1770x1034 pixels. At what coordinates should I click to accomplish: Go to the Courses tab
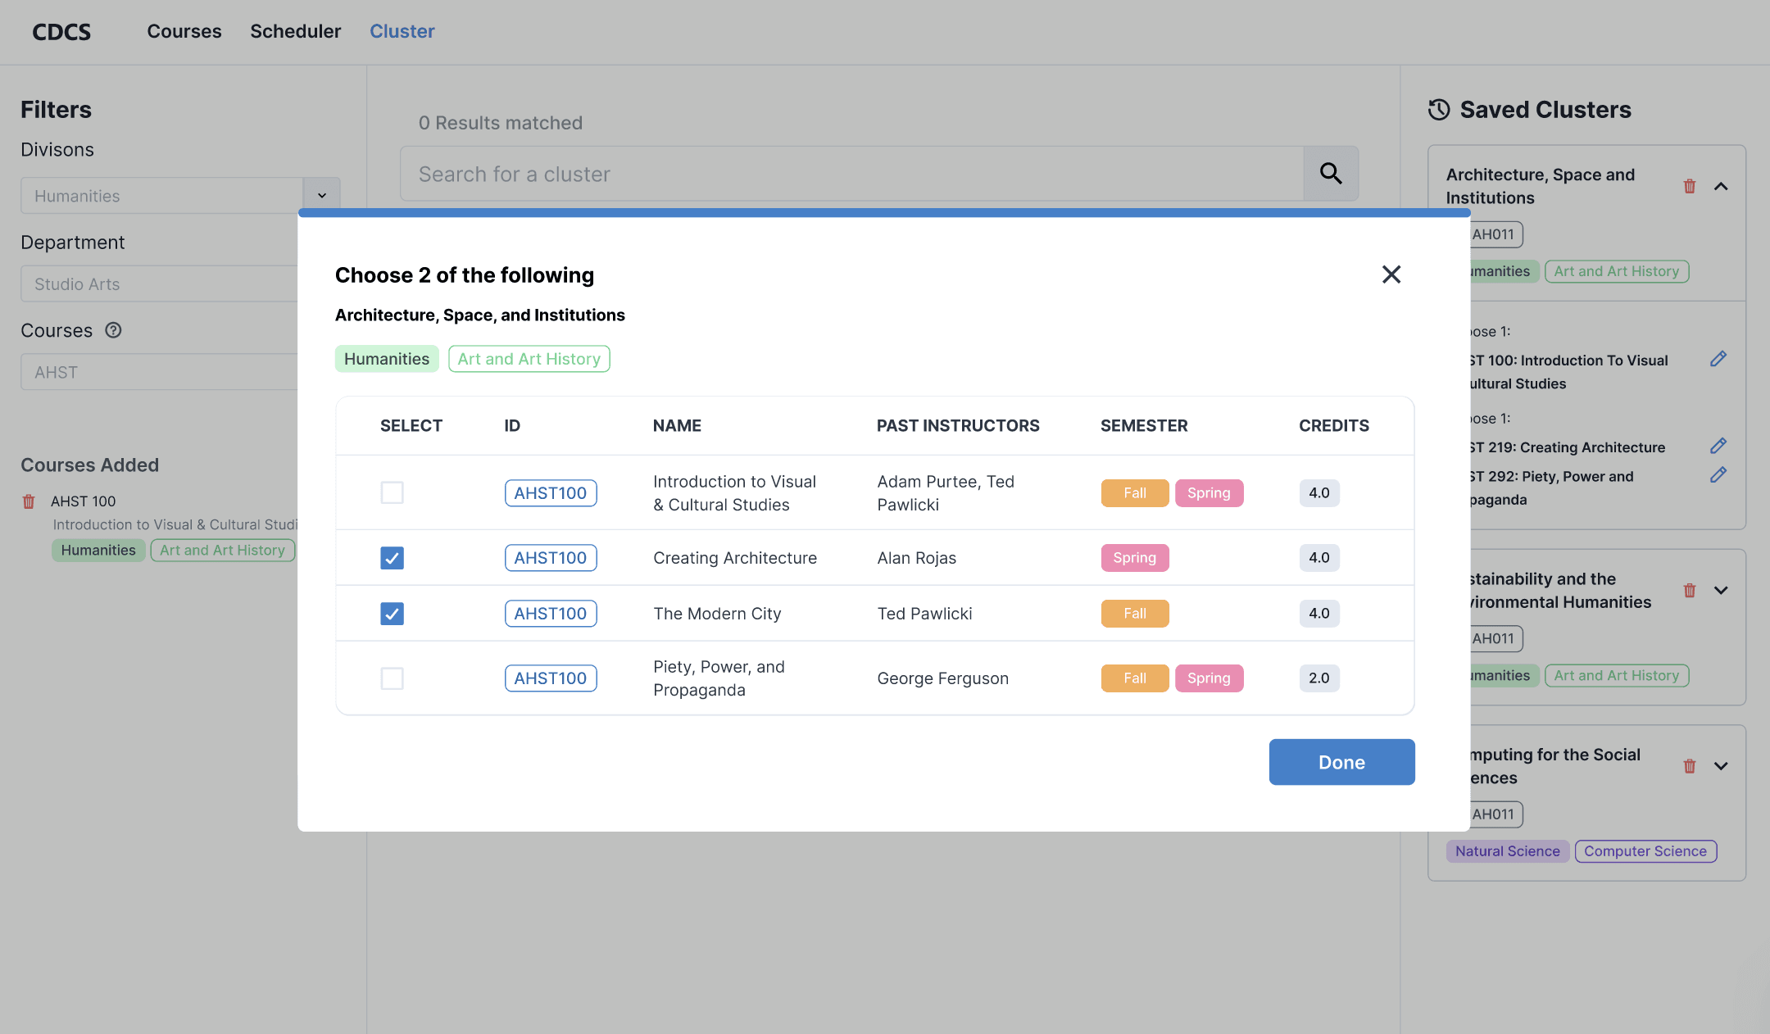click(x=184, y=31)
